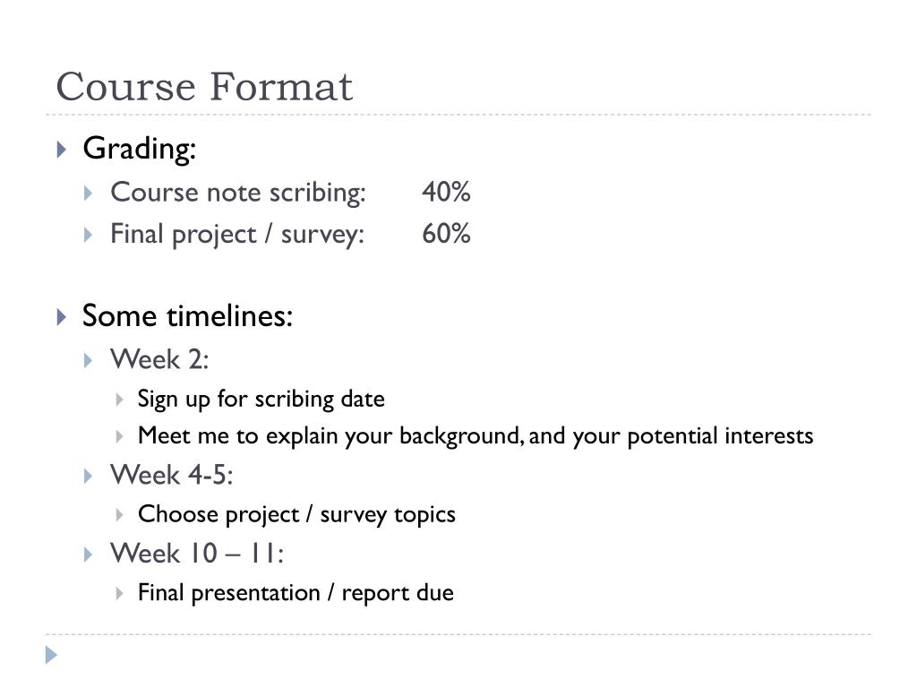Click the blue triangle in slide footer
917x688 pixels.
tap(51, 655)
